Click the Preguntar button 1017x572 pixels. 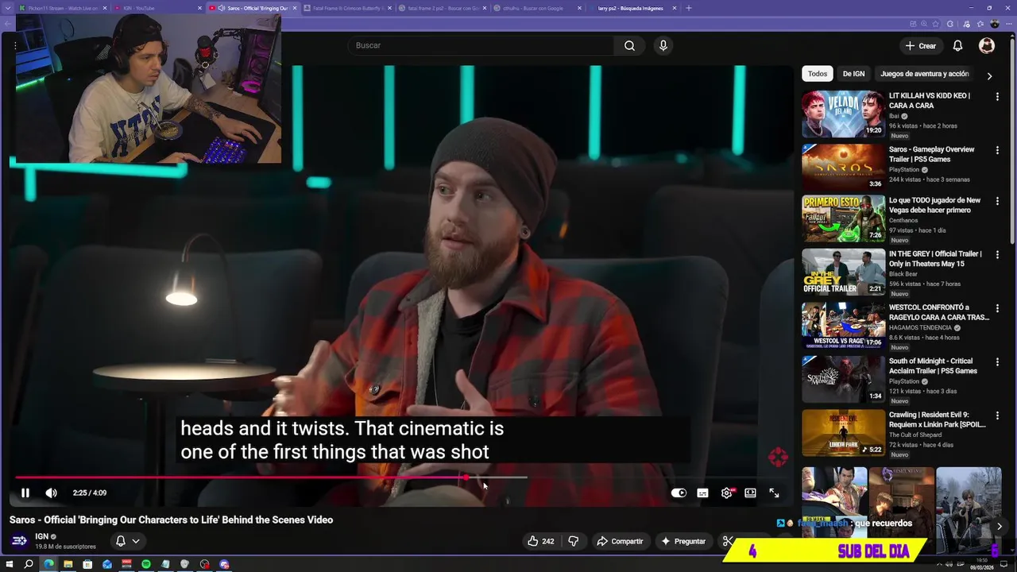(683, 541)
